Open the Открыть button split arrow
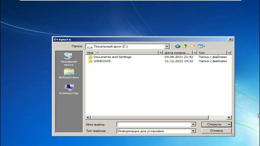The image size is (260, 146). pos(229,125)
